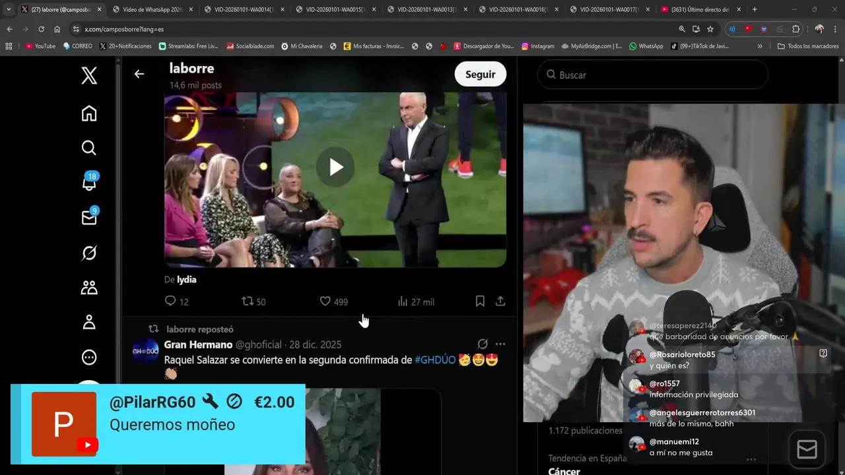Image resolution: width=845 pixels, height=475 pixels.
Task: Click the zoom magnifier in address bar
Action: pyautogui.click(x=682, y=29)
